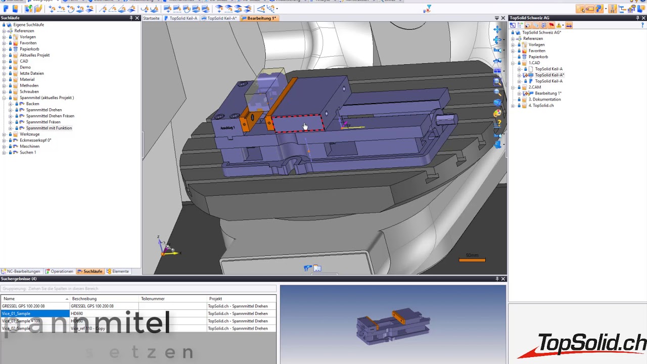Expand the 4. TopSolid.ch folder in project tree

[x=513, y=105]
